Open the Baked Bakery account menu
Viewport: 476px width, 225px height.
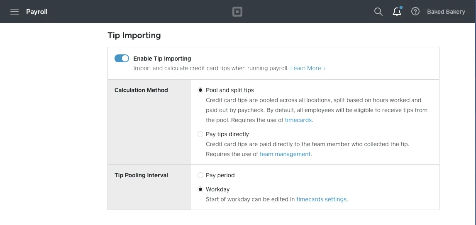(446, 12)
